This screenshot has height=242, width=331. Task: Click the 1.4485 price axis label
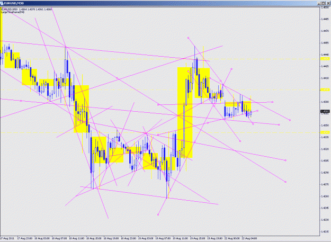[325, 19]
